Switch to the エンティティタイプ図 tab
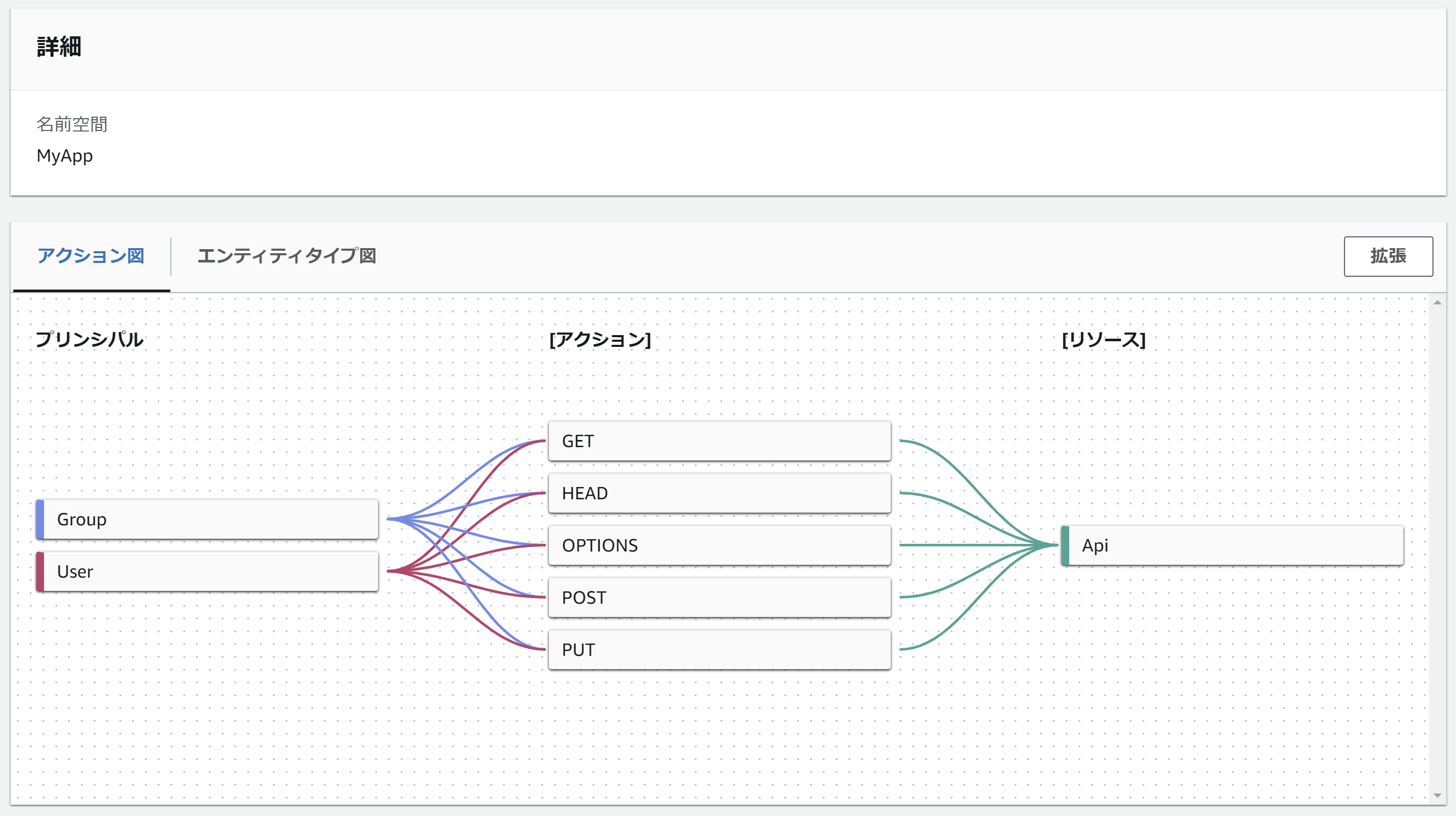 click(286, 256)
